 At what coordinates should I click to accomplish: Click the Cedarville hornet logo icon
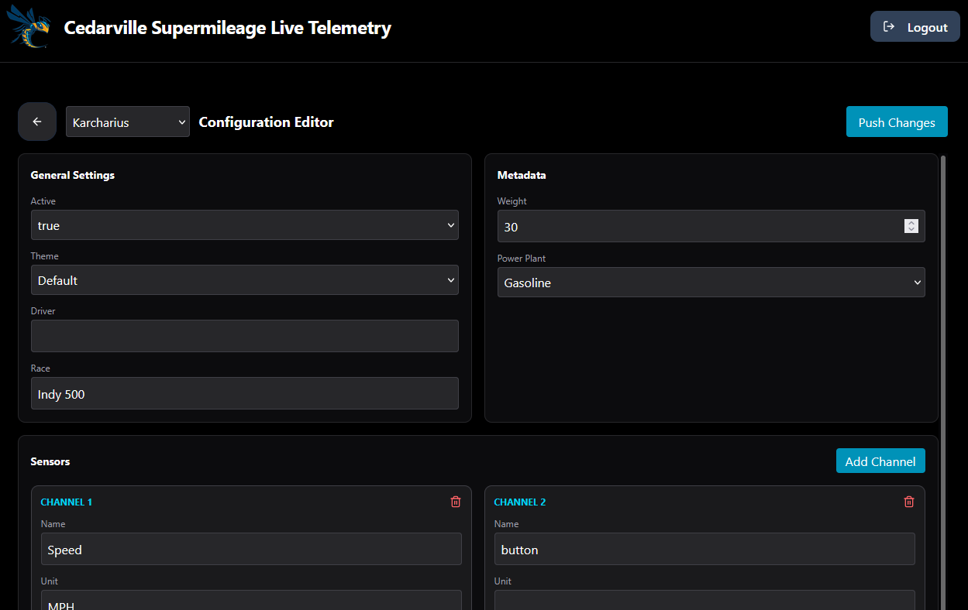click(30, 27)
